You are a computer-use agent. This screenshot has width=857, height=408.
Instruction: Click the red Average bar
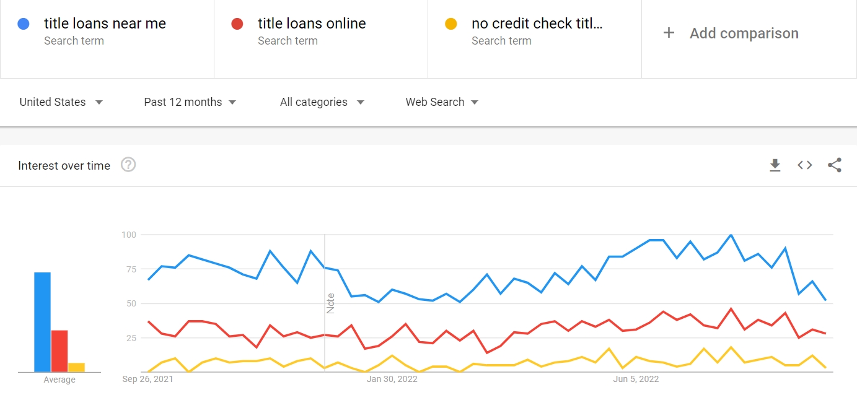59,351
